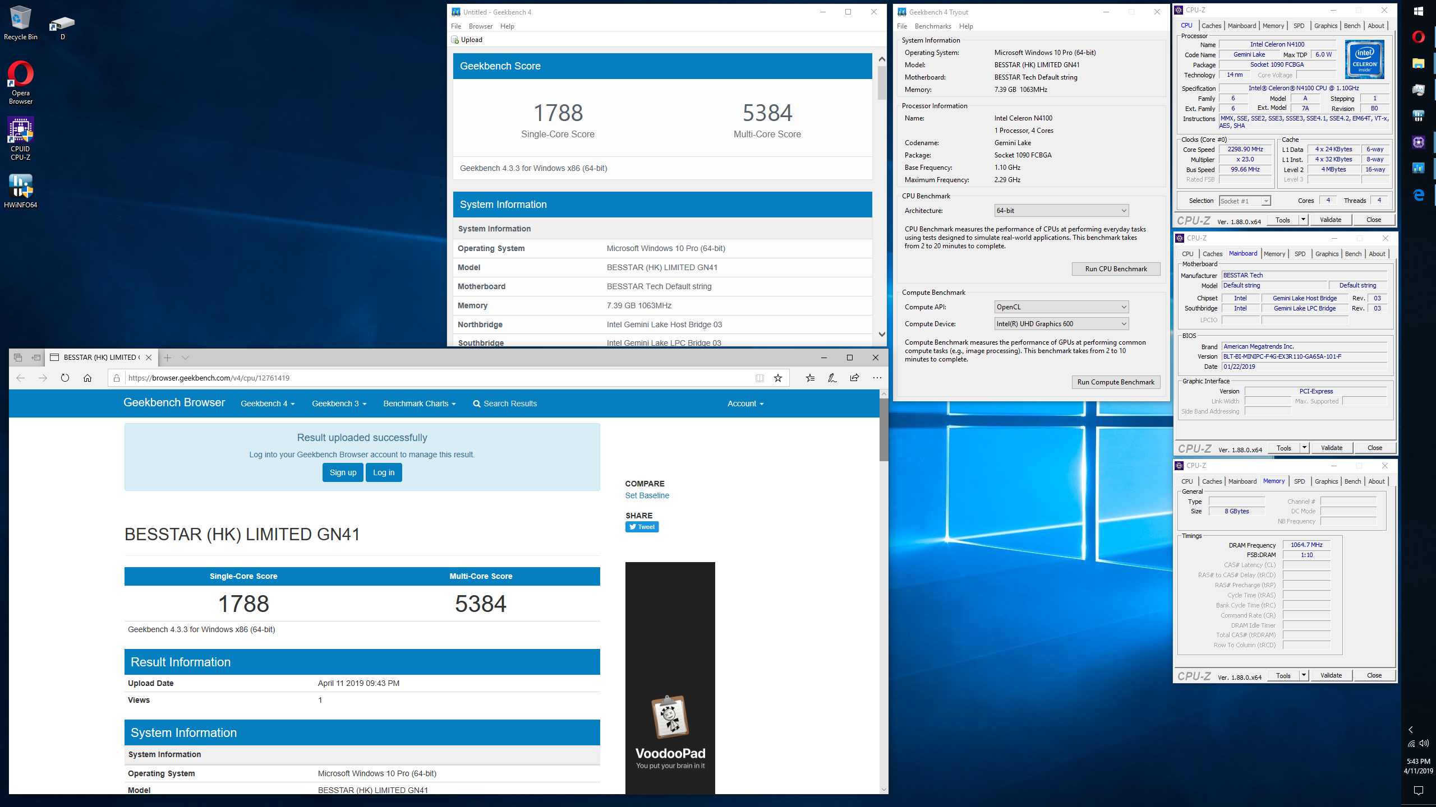
Task: Launch CPUID CPU-Z desktop shortcut
Action: point(20,138)
